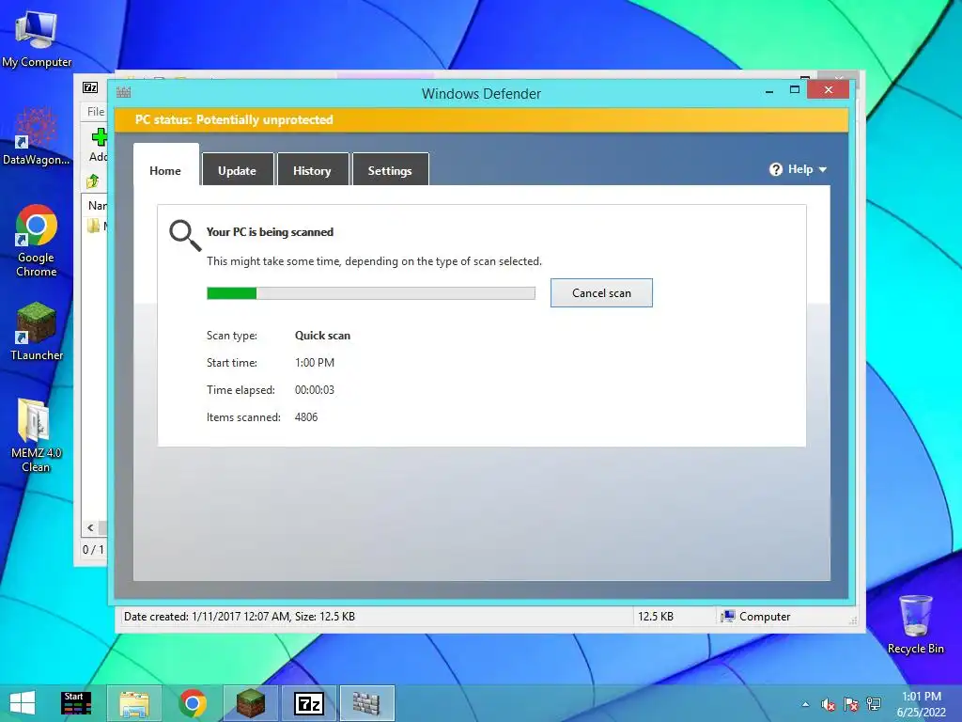The height and width of the screenshot is (722, 962).
Task: Open the TLauncher grass-block taskbar icon
Action: (x=250, y=703)
